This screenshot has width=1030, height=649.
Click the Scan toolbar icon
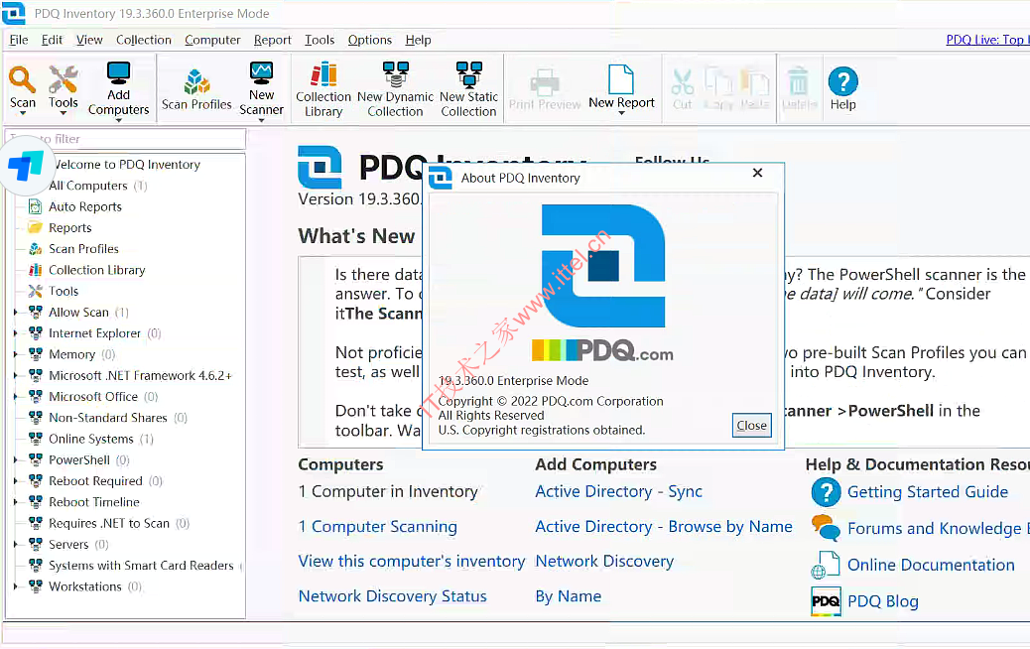pyautogui.click(x=23, y=80)
